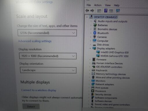Image resolution: width=148 pixels, height=111 pixels.
Task: Click the Cameras label text
Action: 102,37
